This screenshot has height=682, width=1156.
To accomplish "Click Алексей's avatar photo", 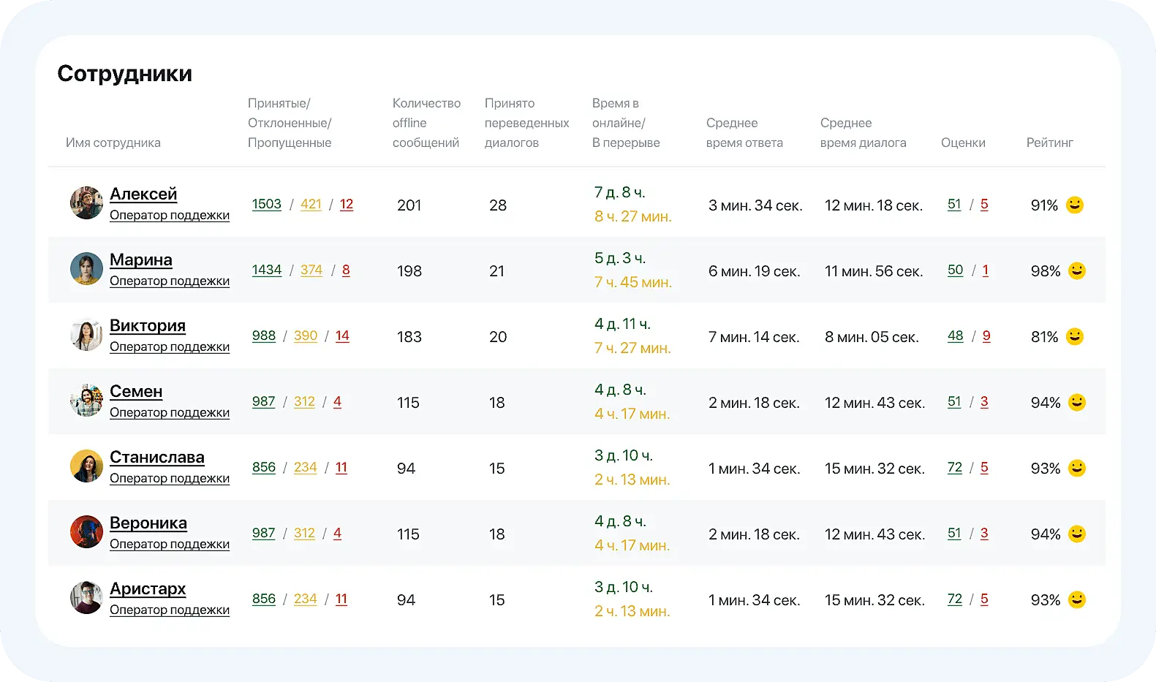I will pyautogui.click(x=86, y=203).
